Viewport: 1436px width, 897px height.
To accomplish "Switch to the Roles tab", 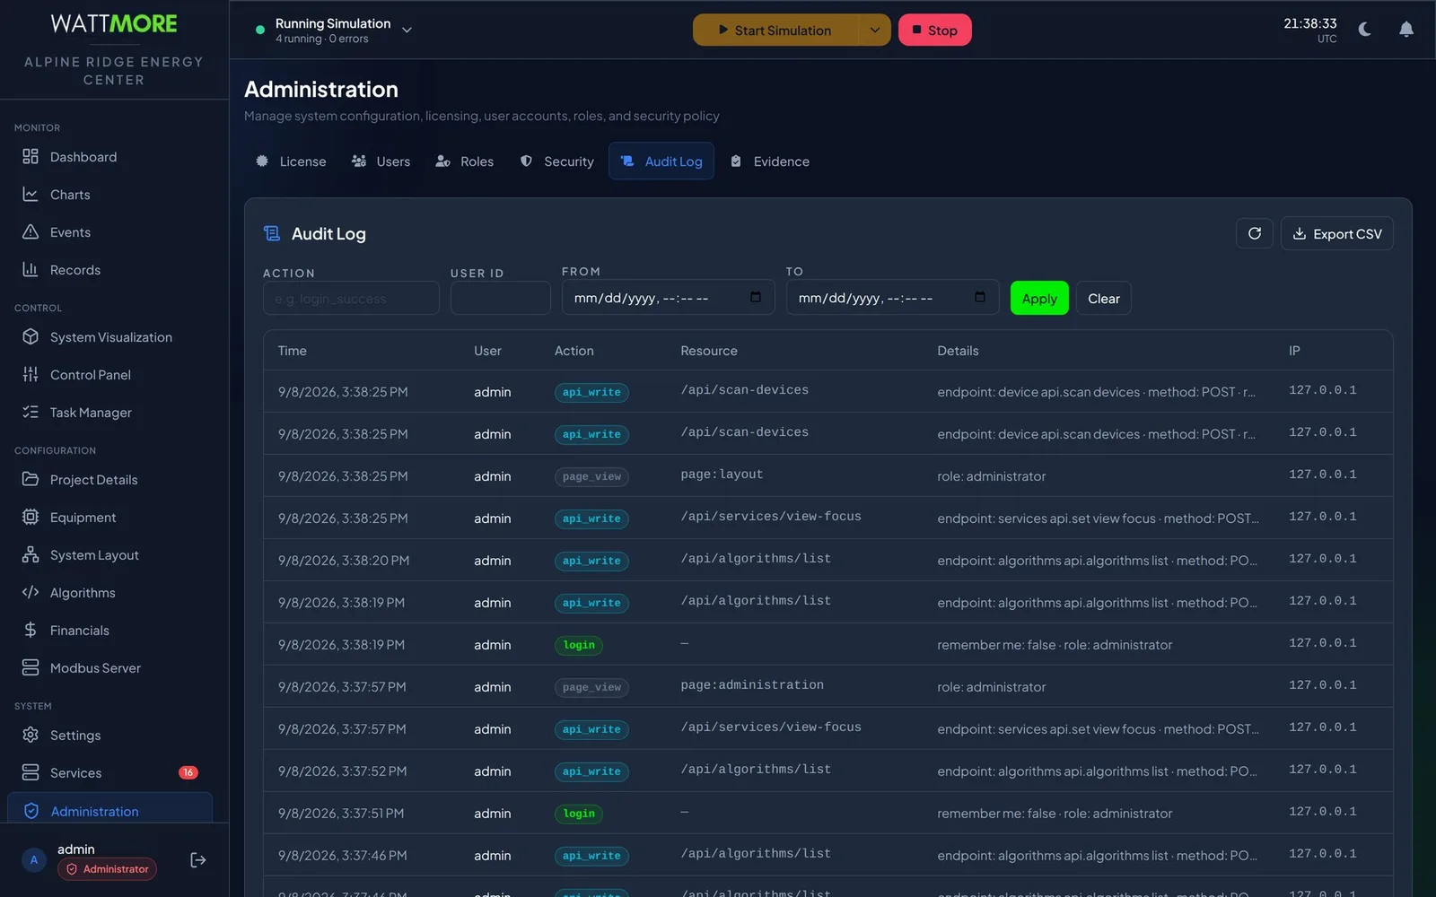I will [465, 161].
